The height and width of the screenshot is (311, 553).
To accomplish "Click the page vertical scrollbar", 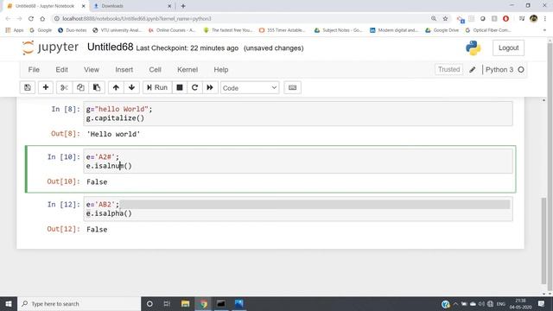I will point(543,240).
